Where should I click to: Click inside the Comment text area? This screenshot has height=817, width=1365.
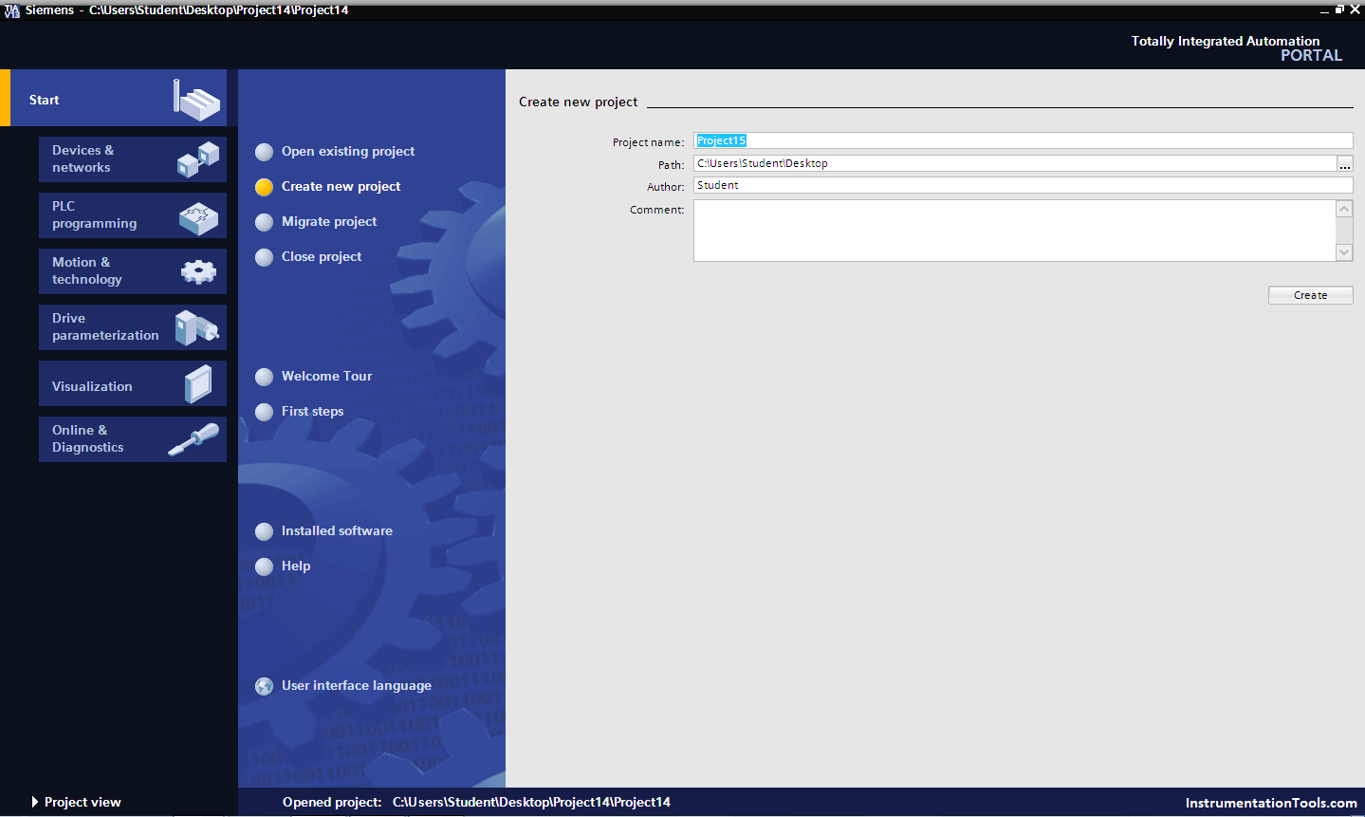pyautogui.click(x=1014, y=231)
